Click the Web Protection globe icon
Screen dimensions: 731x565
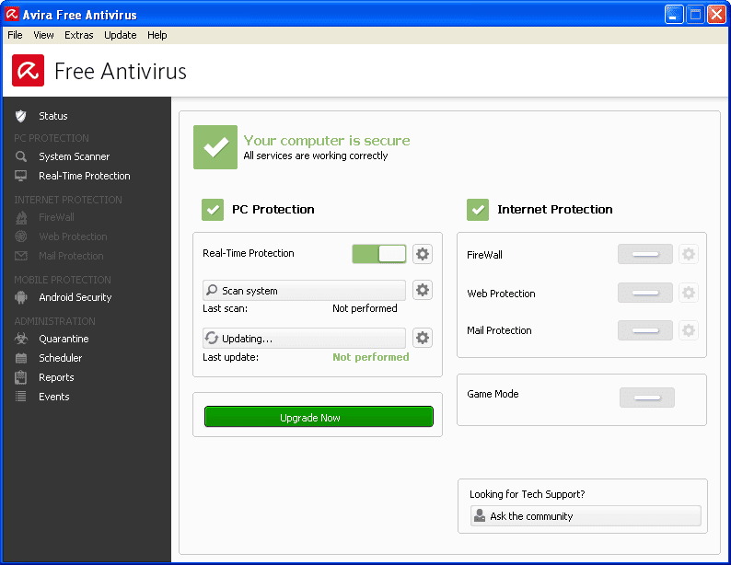(20, 236)
